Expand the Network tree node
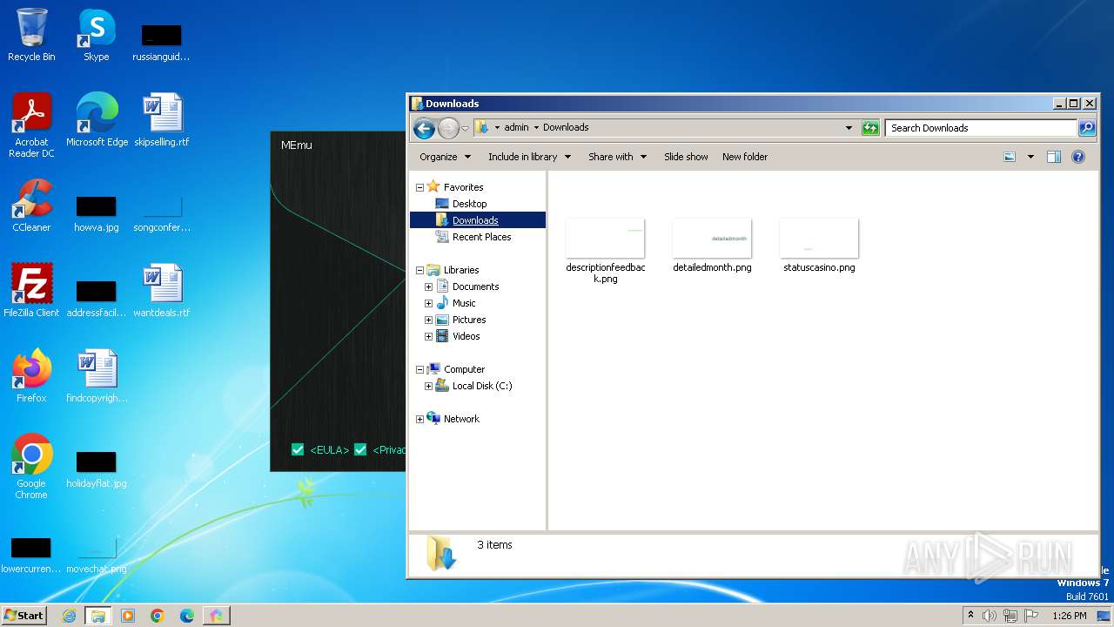This screenshot has height=627, width=1114. 419,419
